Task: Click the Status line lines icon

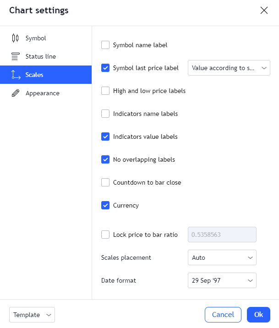Action: [x=15, y=56]
